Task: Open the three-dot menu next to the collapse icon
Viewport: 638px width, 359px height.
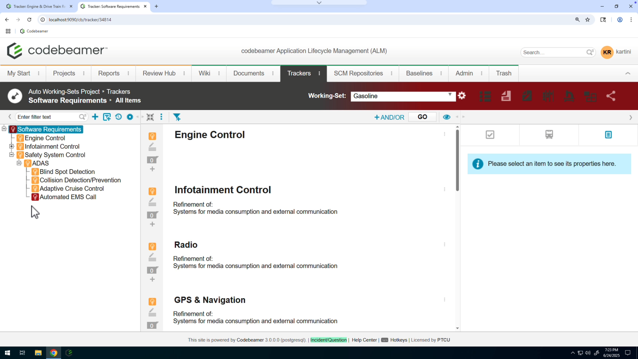Action: click(161, 117)
